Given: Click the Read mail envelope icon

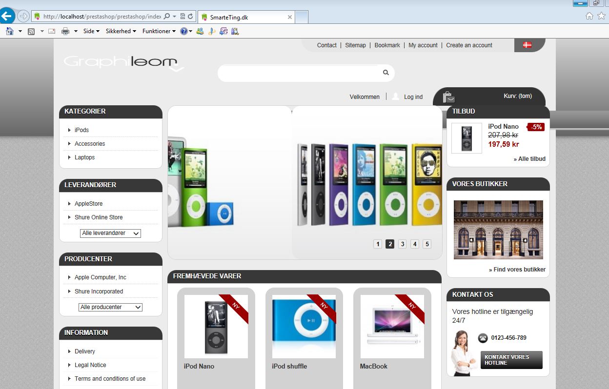Looking at the screenshot, I should (52, 31).
